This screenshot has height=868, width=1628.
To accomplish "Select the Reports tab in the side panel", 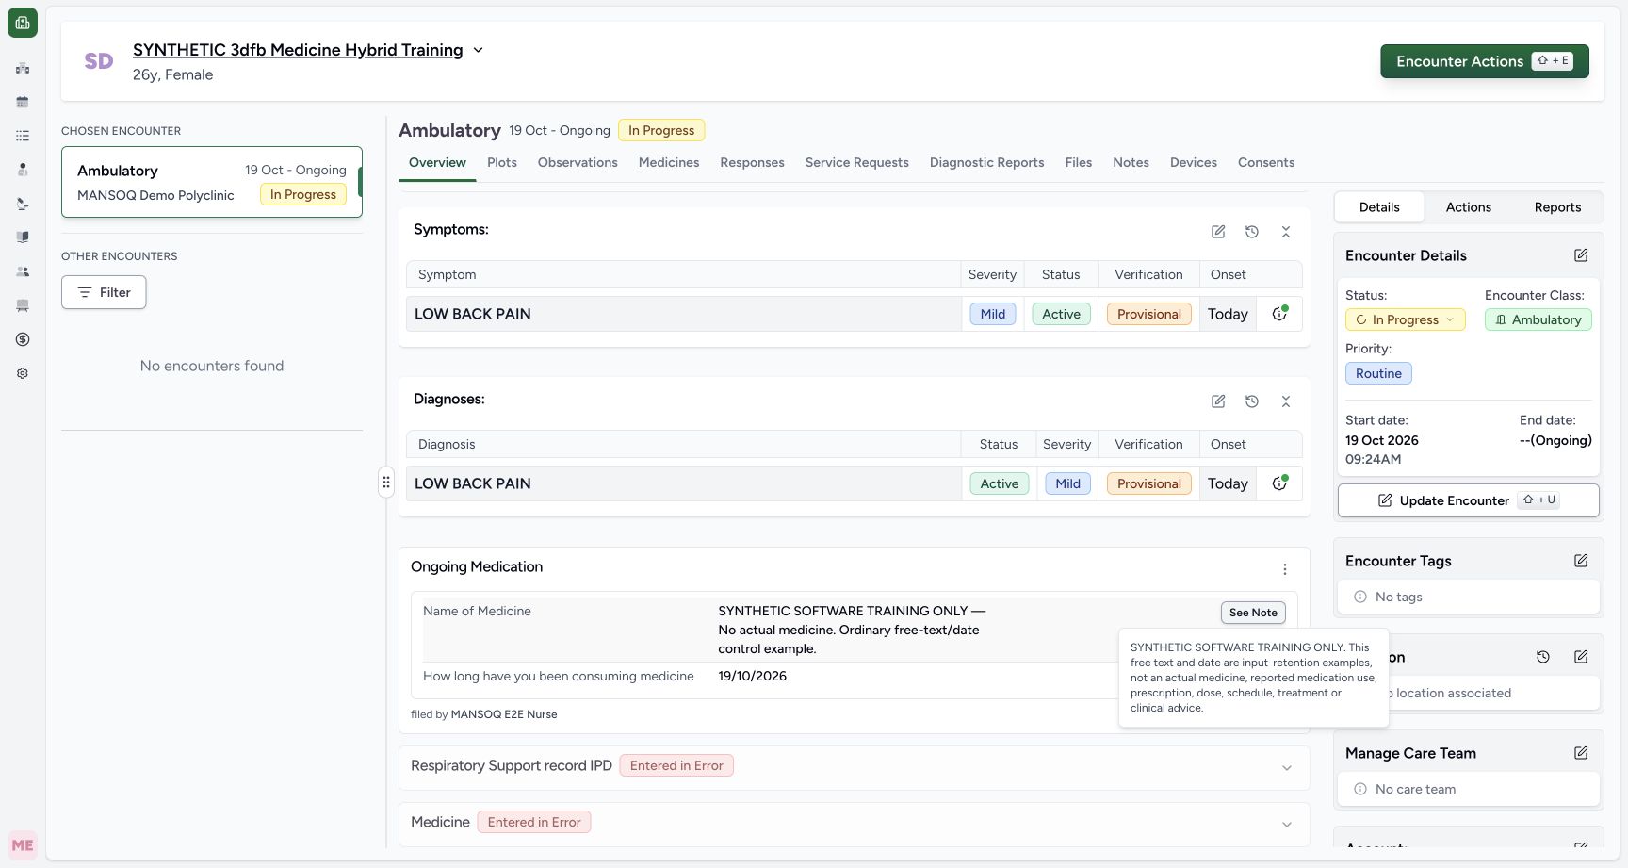I will (x=1558, y=207).
